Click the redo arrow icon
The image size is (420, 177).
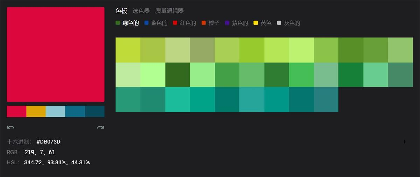(100, 127)
